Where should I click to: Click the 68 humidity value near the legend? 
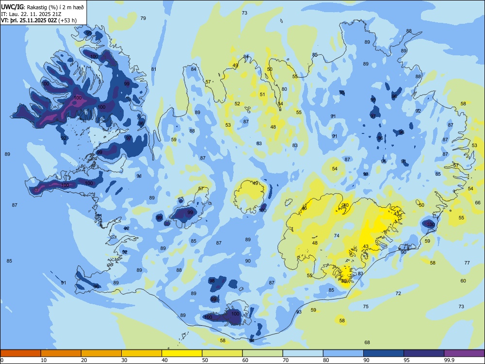(x=367, y=342)
